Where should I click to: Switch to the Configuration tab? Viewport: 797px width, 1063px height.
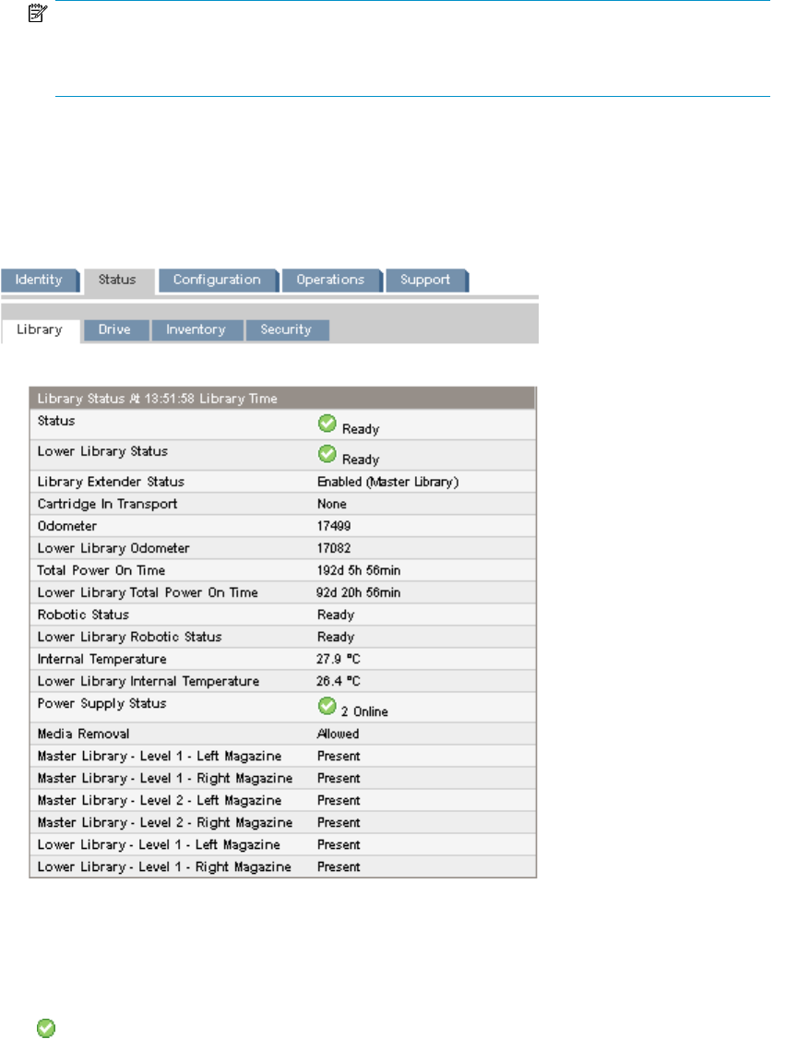click(x=218, y=280)
